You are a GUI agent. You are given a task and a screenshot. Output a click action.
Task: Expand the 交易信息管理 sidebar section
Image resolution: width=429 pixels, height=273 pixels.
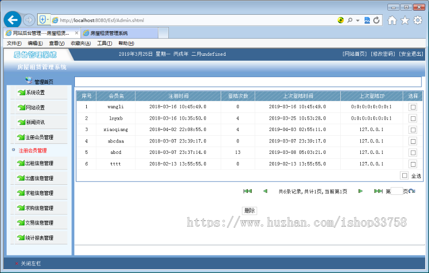coord(39,222)
